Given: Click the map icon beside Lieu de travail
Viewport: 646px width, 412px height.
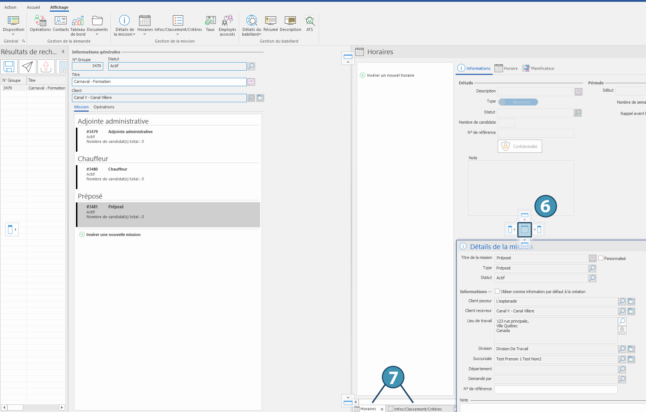Looking at the screenshot, I should [x=622, y=331].
